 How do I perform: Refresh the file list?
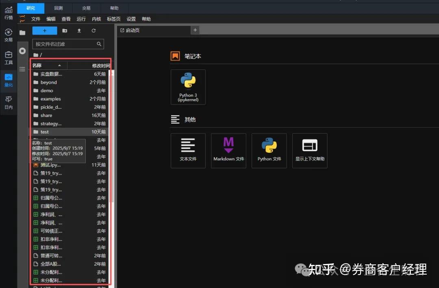click(93, 30)
